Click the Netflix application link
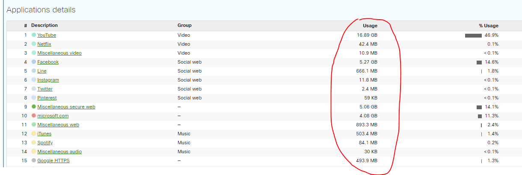The height and width of the screenshot is (175, 522). click(44, 44)
